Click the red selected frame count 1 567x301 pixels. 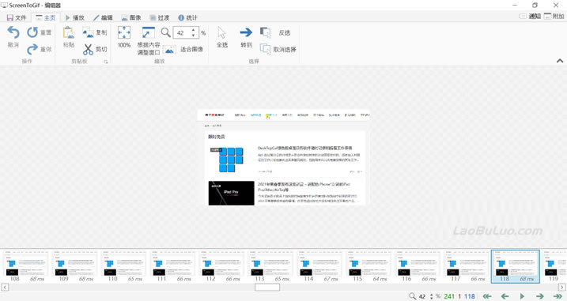[x=459, y=296]
